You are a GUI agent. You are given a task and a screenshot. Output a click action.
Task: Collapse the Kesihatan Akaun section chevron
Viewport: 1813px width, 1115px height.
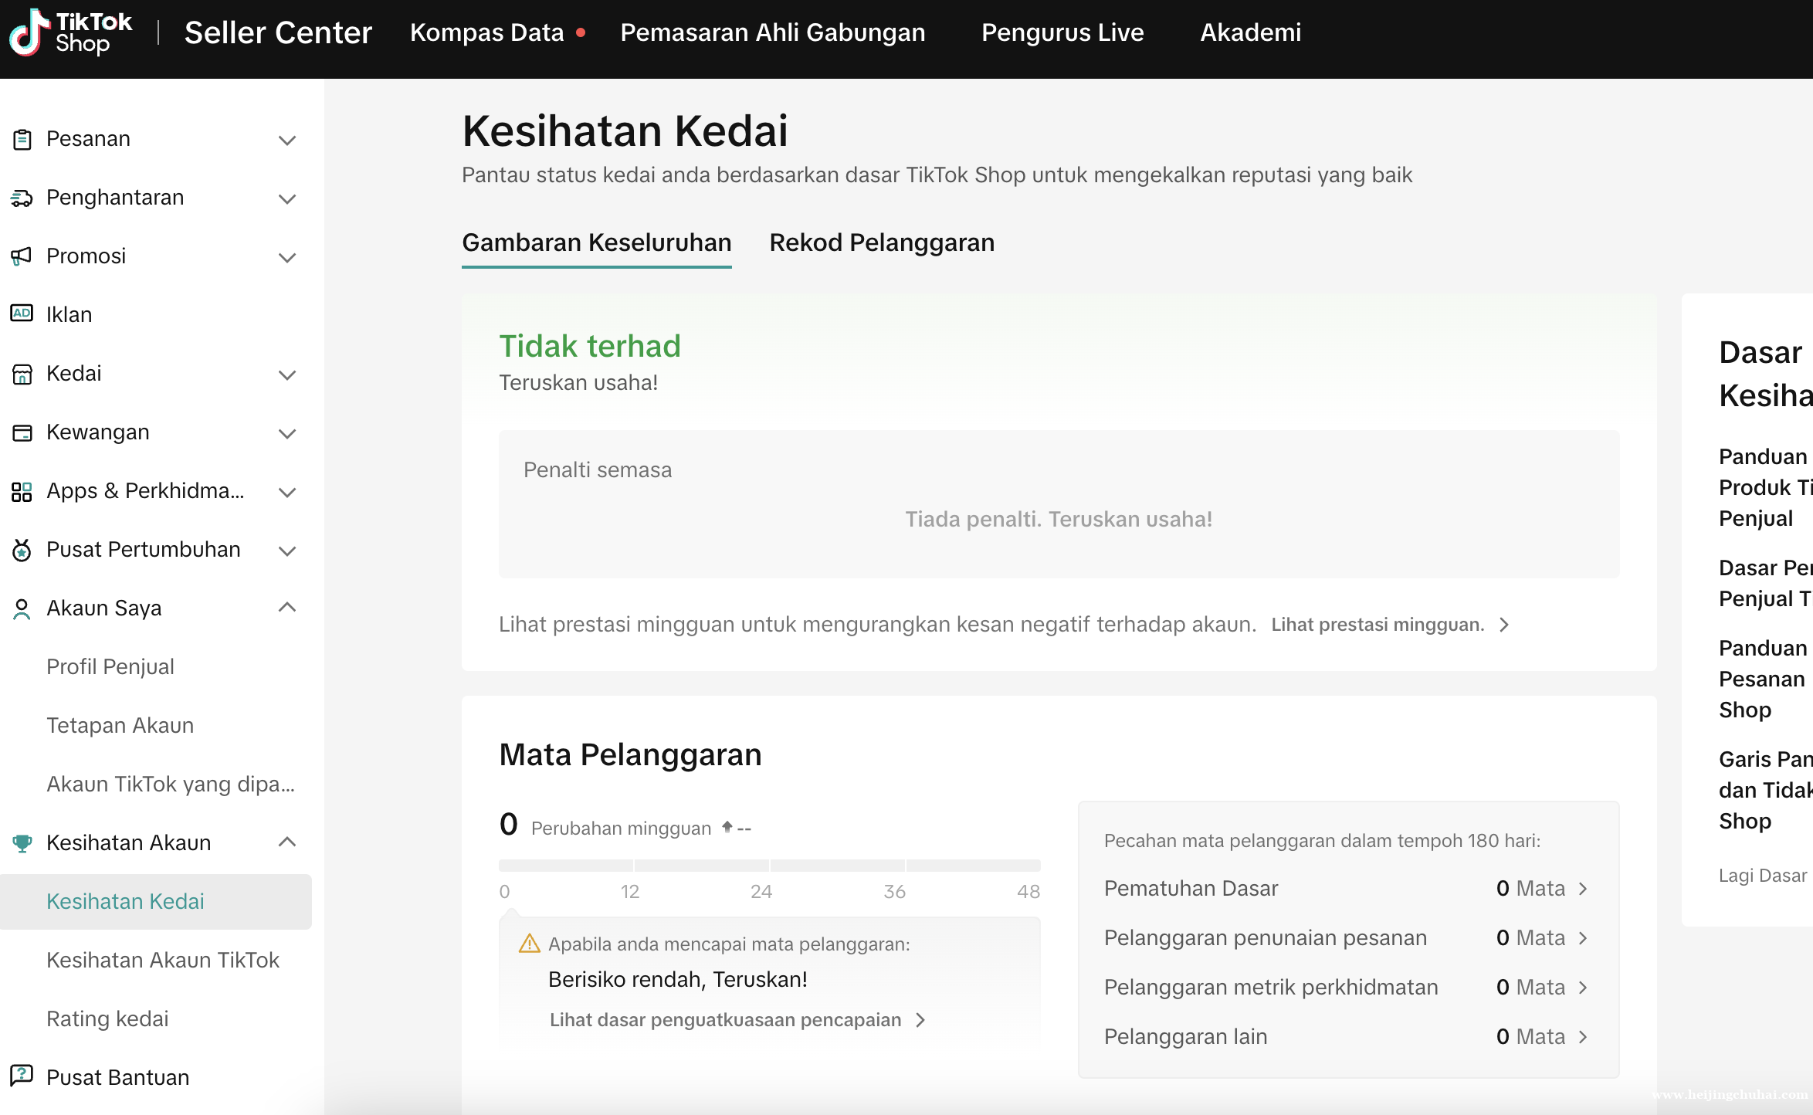[x=287, y=842]
